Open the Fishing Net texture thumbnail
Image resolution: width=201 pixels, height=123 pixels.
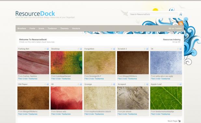tap(33, 63)
